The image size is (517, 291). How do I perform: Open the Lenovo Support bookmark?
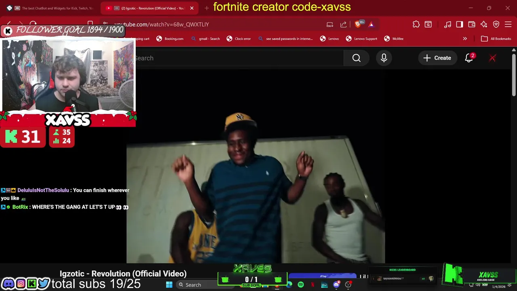click(x=361, y=39)
